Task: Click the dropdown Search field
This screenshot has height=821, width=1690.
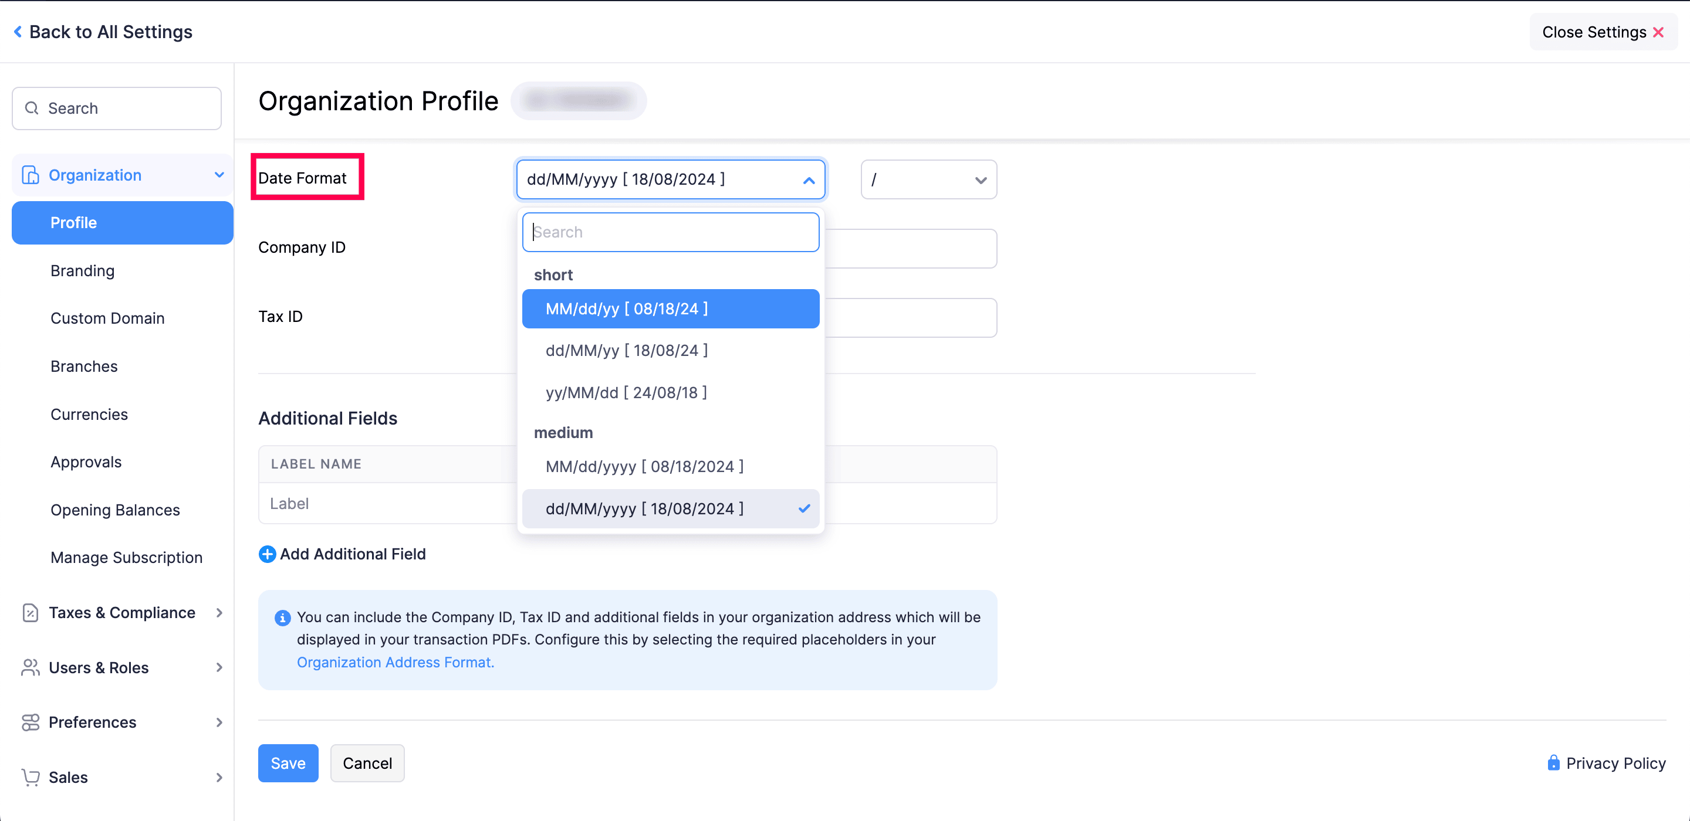Action: point(670,232)
